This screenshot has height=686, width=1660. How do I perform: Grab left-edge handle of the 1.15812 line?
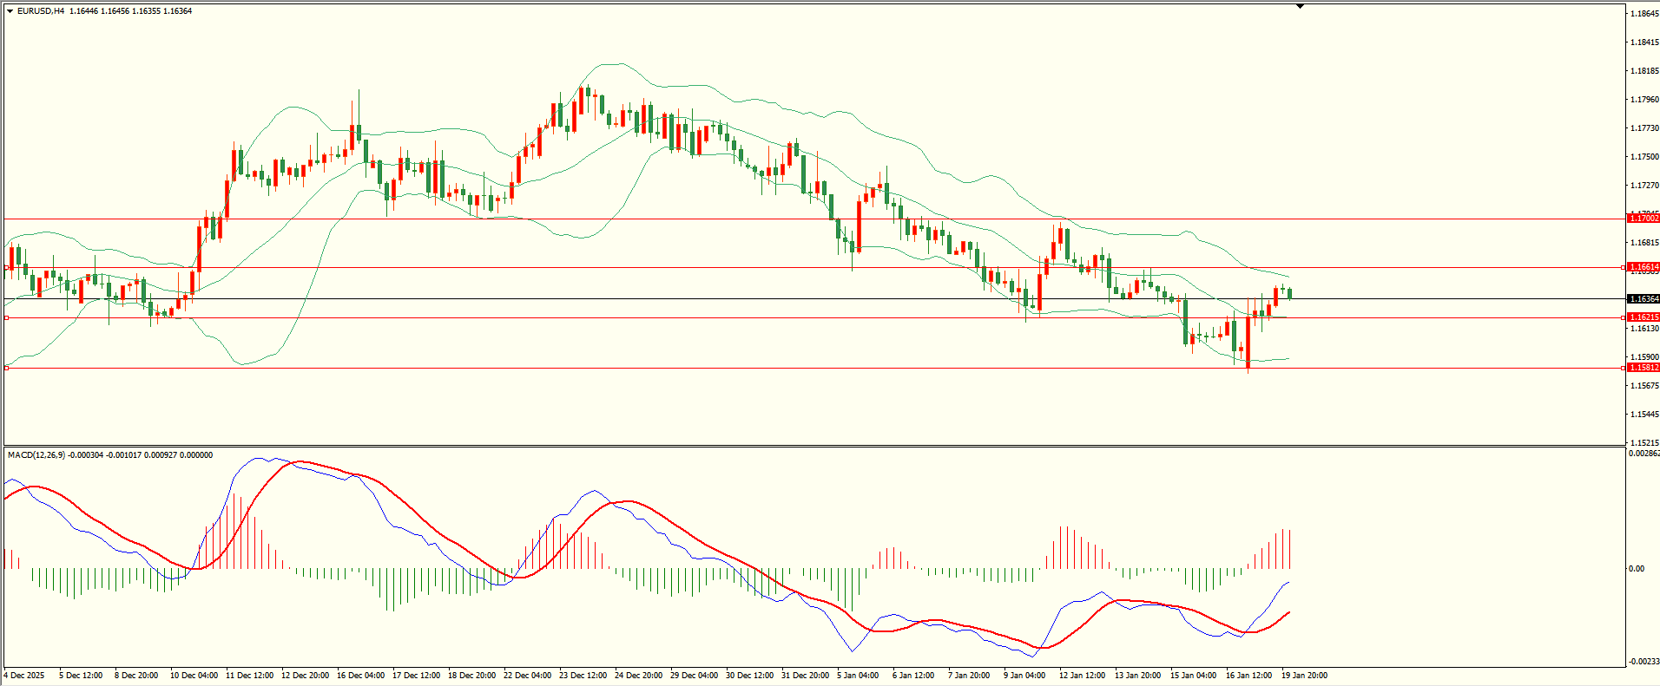pos(7,369)
